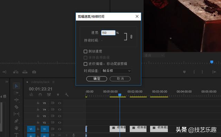Click Mark Out in program monitor

(202, 72)
